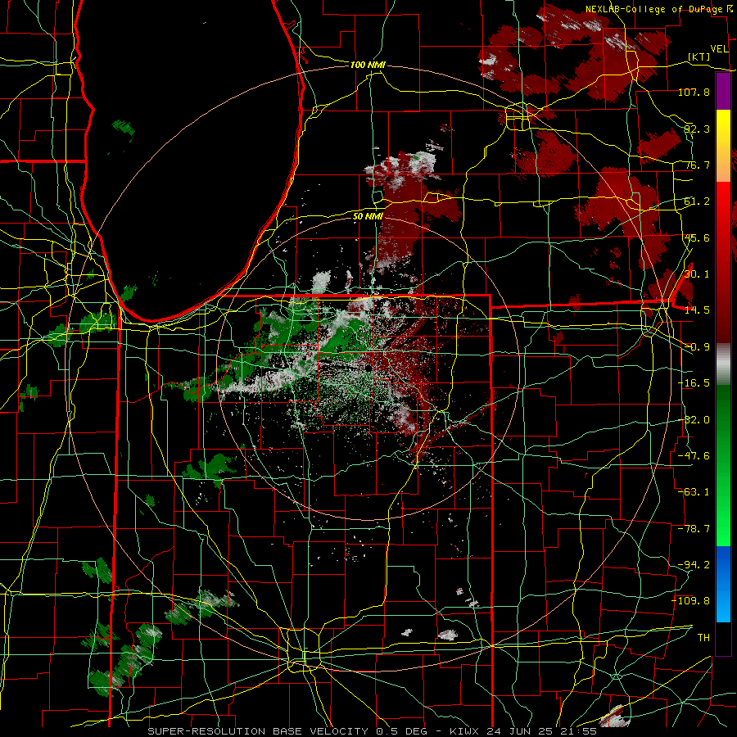Viewport: 737px width, 737px height.
Task: Click the Super-Resolution Base Velocity caption
Action: [x=373, y=731]
